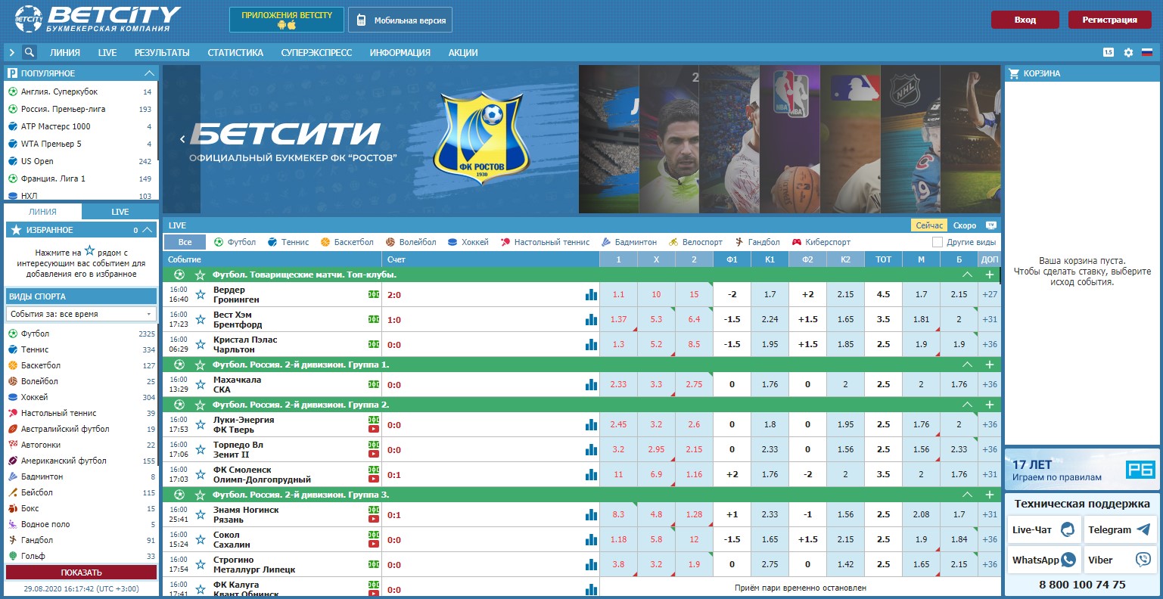1163x599 pixels.
Task: Click the Betcity logo
Action: (x=98, y=19)
